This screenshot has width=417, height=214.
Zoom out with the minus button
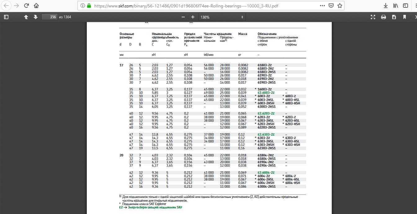[183, 17]
